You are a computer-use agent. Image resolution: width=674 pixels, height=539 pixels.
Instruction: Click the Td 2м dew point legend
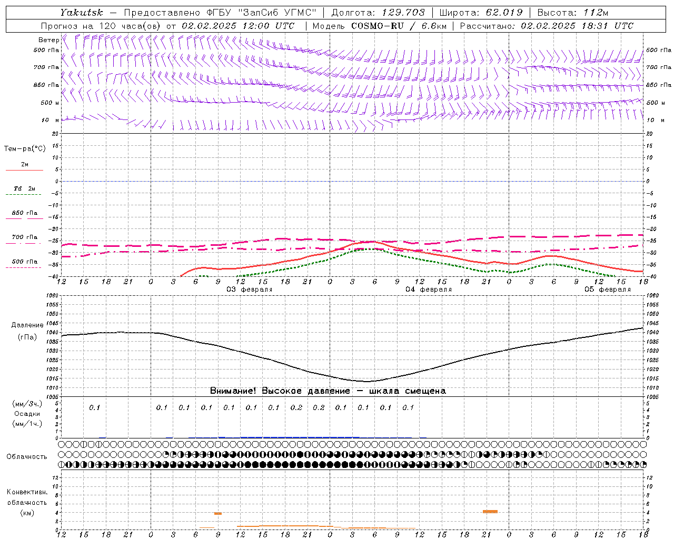coord(24,188)
